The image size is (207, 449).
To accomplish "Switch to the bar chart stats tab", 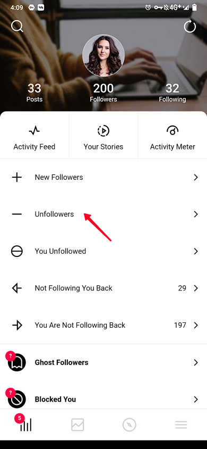I will [x=25, y=425].
